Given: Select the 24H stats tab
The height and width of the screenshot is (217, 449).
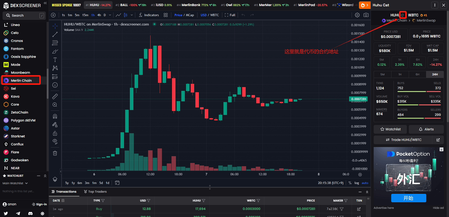Looking at the screenshot, I should 435,74.
